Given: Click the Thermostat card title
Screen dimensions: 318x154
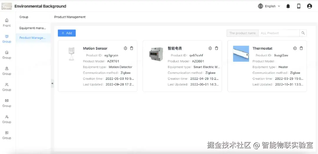Looking at the screenshot, I should pos(262,49).
